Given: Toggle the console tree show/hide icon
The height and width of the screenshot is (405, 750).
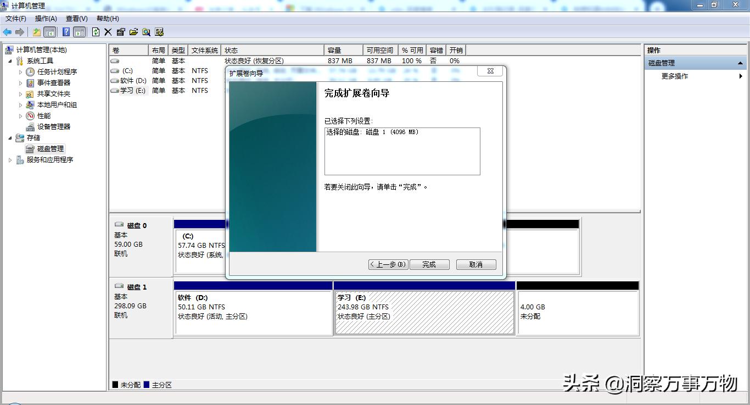Looking at the screenshot, I should pyautogui.click(x=49, y=31).
